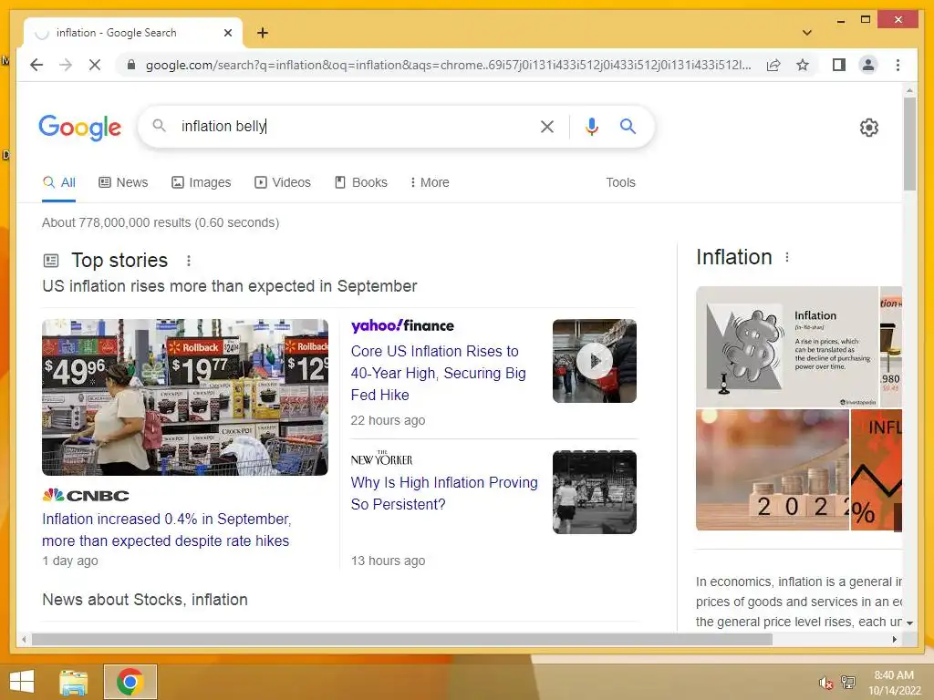Click the New Yorker source logo
This screenshot has height=700, width=934.
382,459
